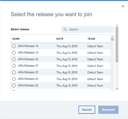Close the release selection dialog

point(123,6)
